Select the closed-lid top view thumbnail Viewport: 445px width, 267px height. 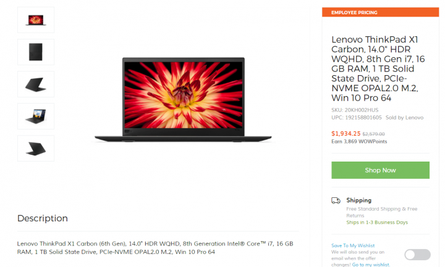click(36, 52)
